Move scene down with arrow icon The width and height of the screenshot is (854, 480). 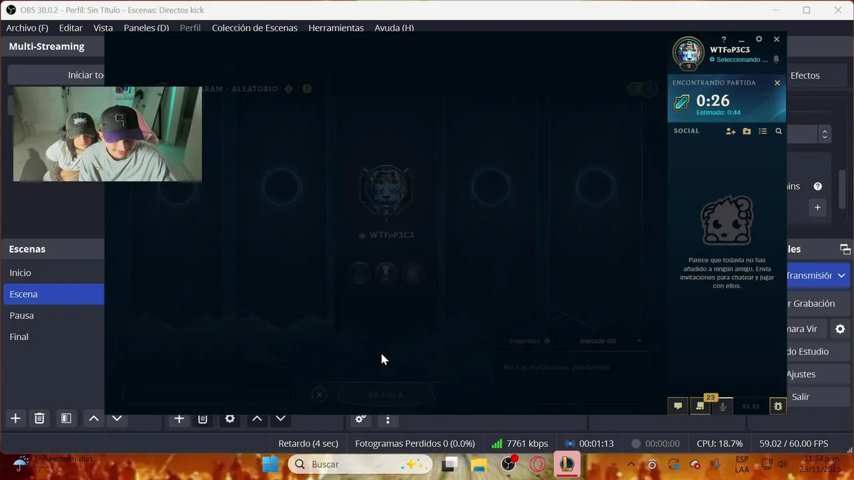[117, 419]
